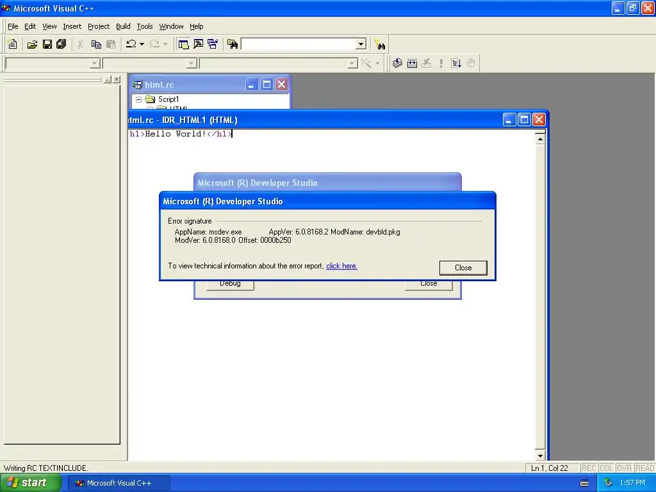Open the Redo history dropdown arrow
This screenshot has width=656, height=492.
coord(165,44)
